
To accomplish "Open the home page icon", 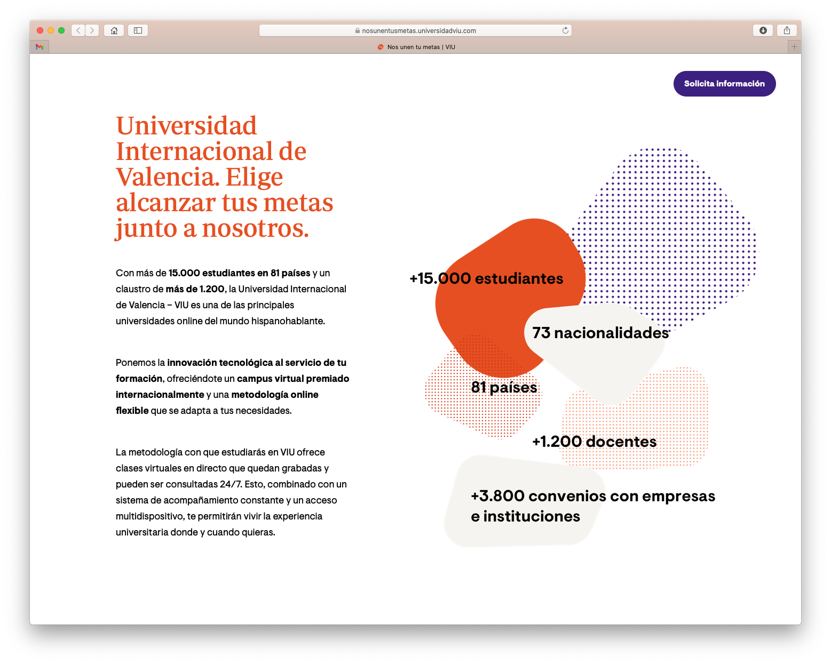I will point(114,30).
